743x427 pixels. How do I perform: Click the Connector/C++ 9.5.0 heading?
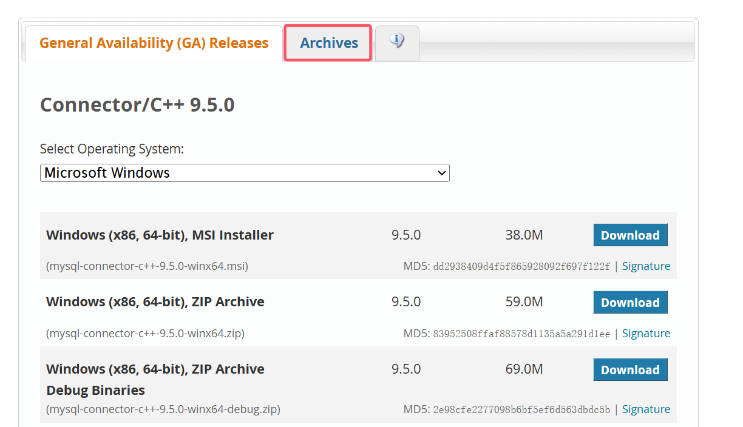click(x=137, y=105)
